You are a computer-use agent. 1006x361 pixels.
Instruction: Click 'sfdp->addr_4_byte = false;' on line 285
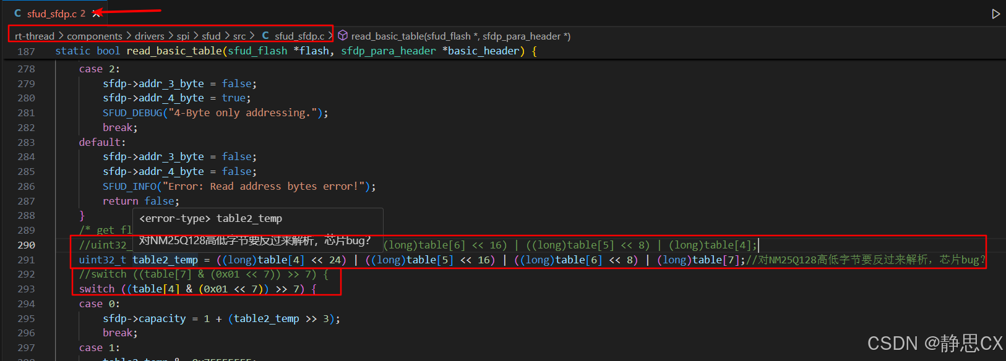pos(180,172)
